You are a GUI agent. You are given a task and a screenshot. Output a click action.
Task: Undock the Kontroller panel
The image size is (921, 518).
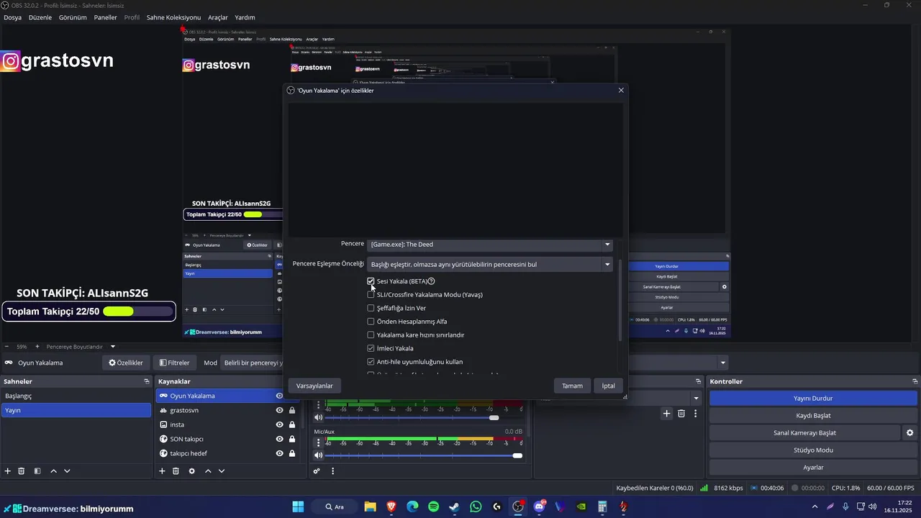click(x=915, y=381)
